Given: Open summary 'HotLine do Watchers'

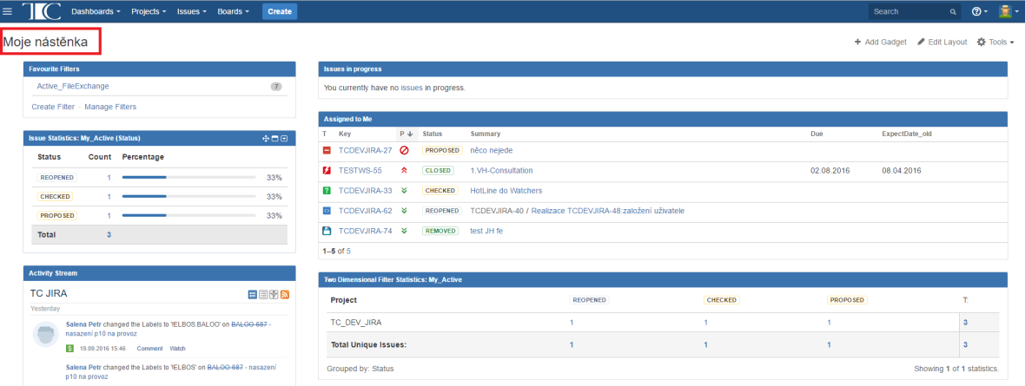Looking at the screenshot, I should (506, 191).
